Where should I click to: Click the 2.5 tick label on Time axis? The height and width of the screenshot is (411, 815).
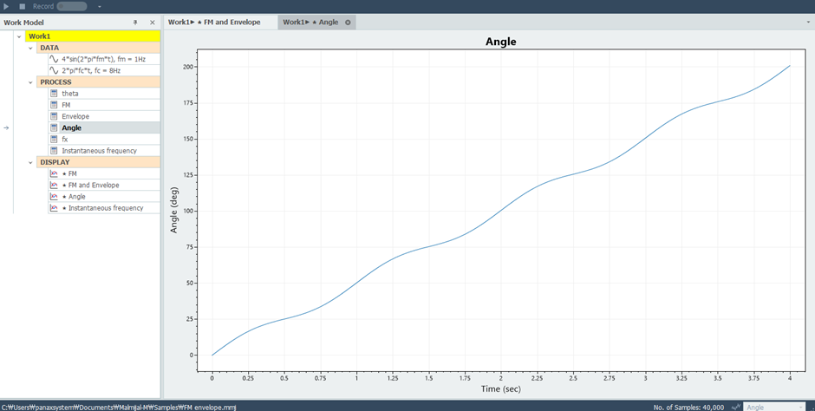pyautogui.click(x=573, y=379)
